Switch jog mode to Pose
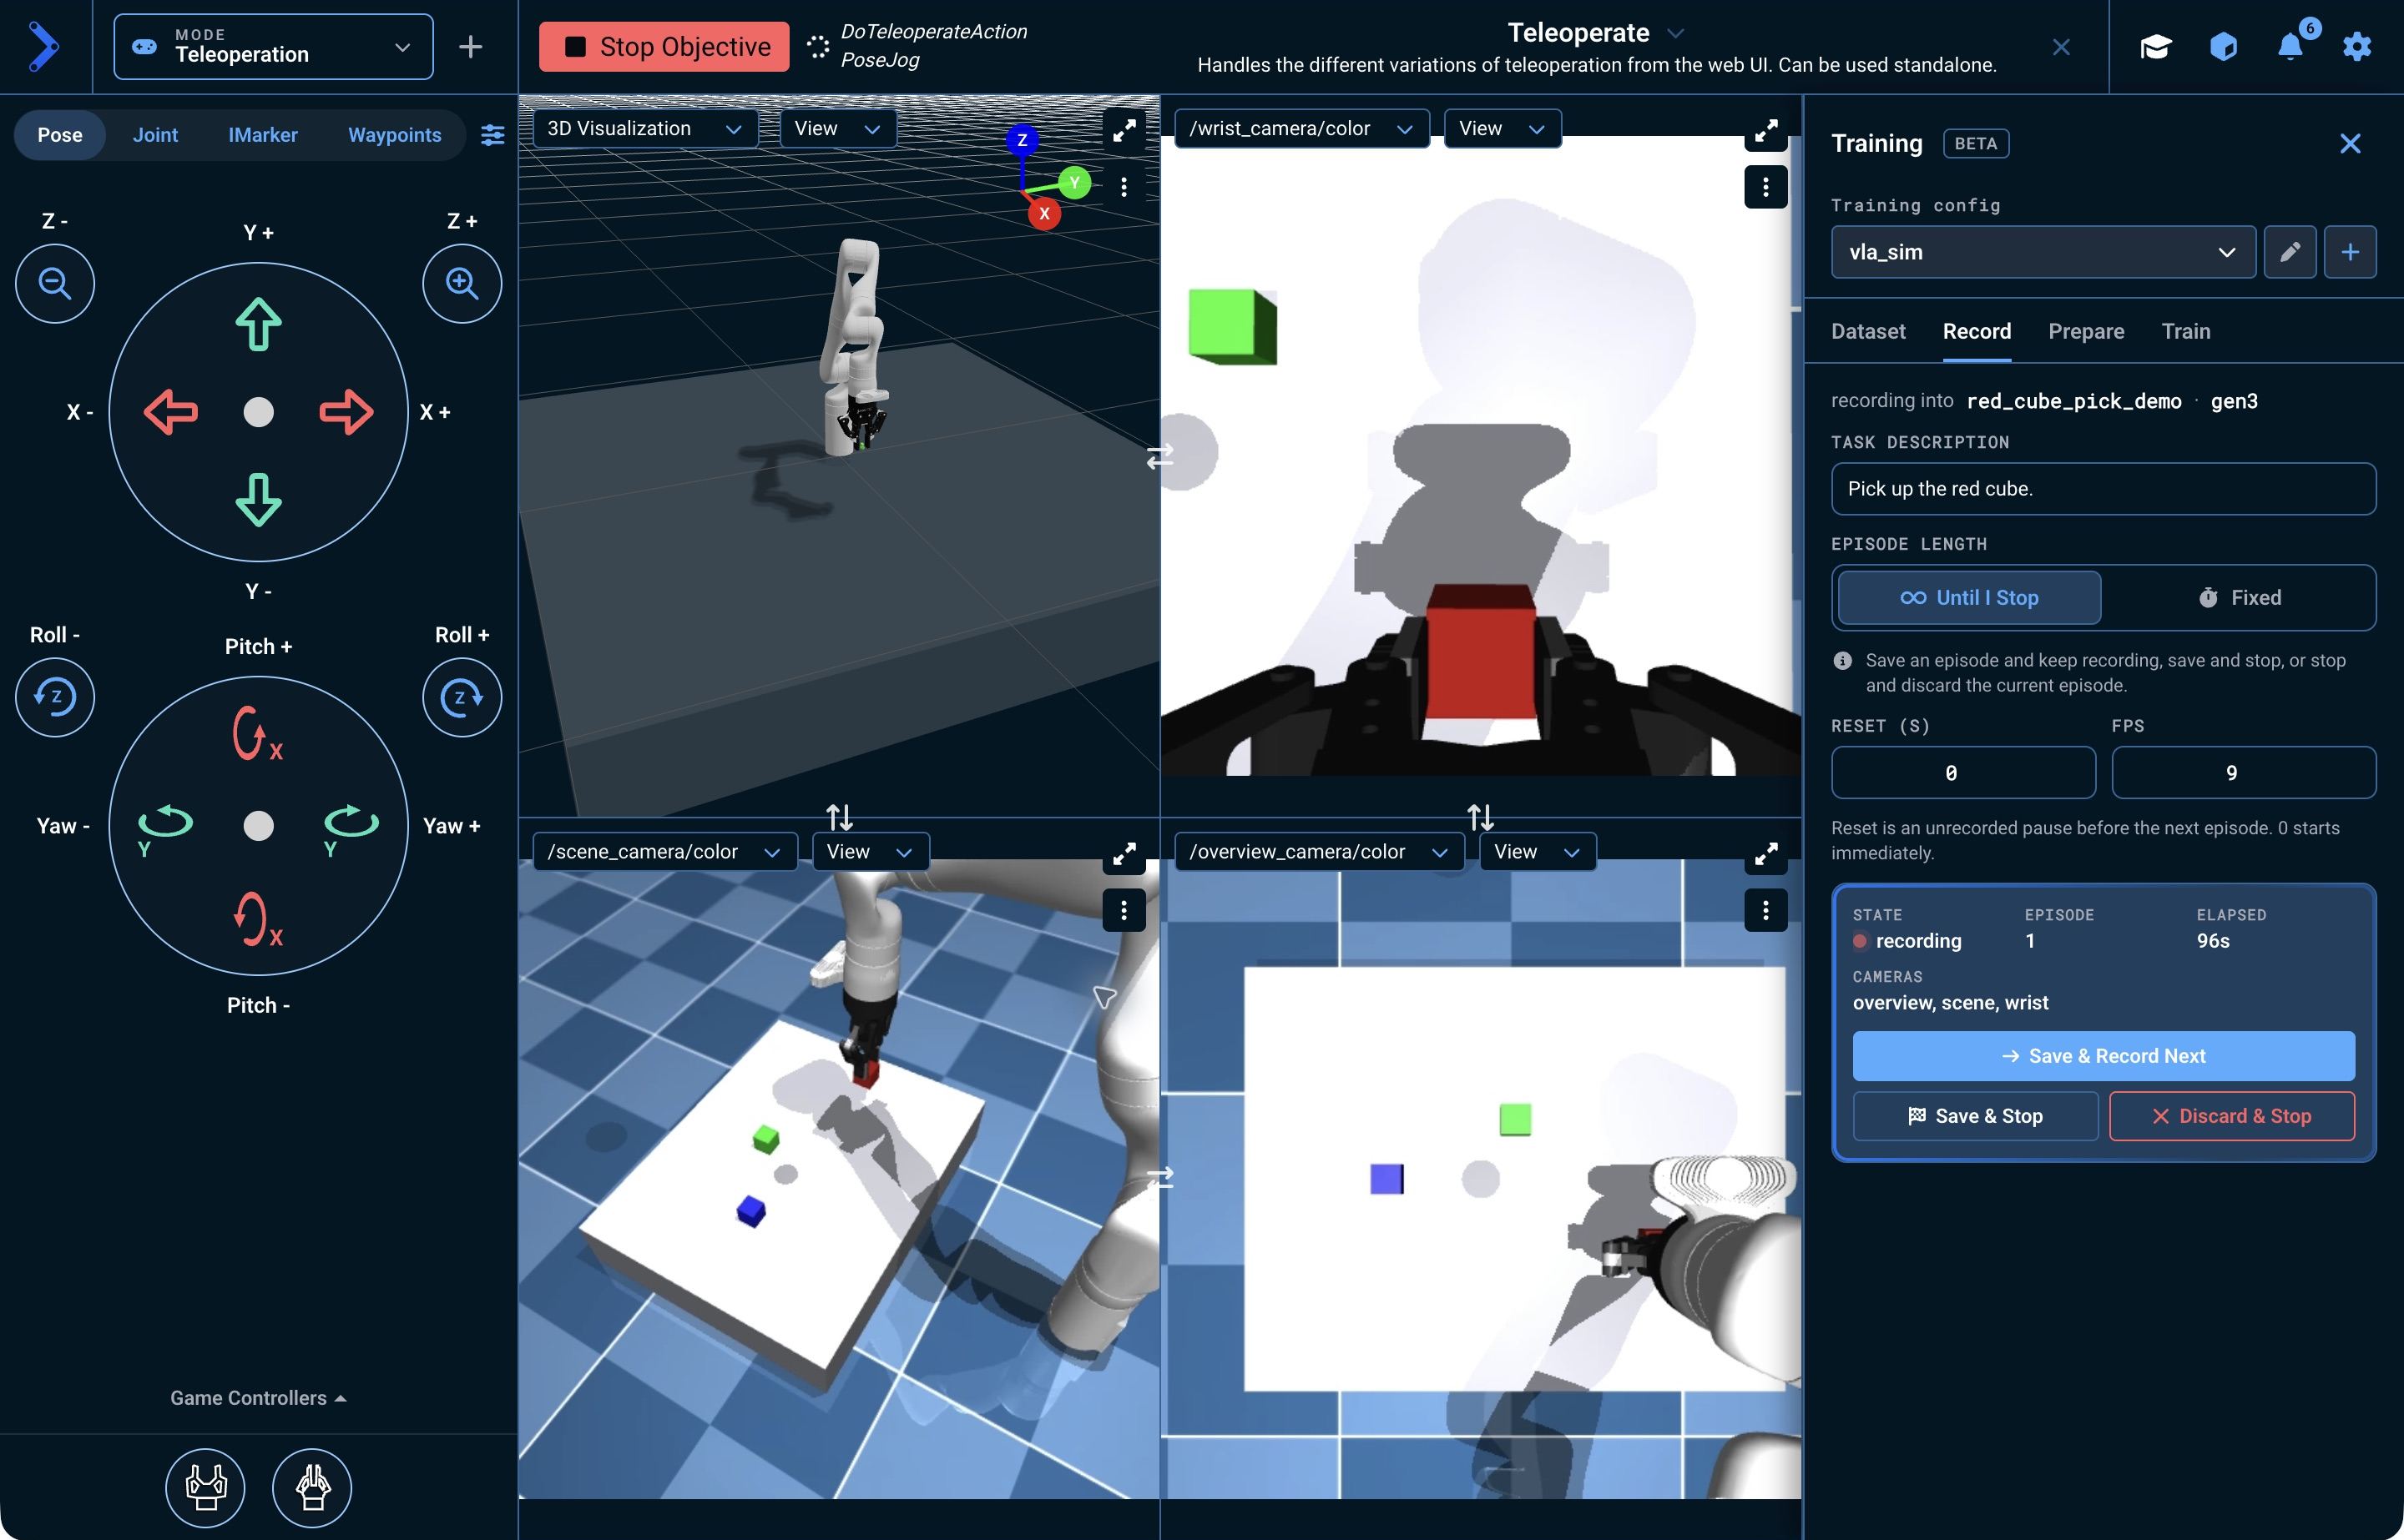2404x1540 pixels. coord(60,135)
